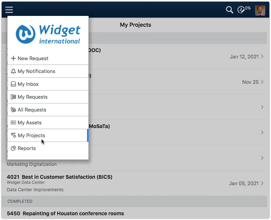
Task: Open the time tracking clock icon
Action: [x=241, y=10]
